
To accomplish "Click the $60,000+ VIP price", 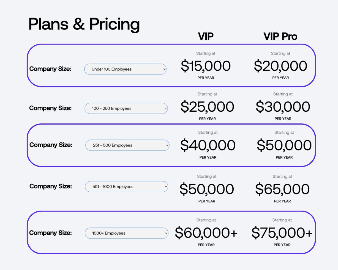I will [x=206, y=233].
